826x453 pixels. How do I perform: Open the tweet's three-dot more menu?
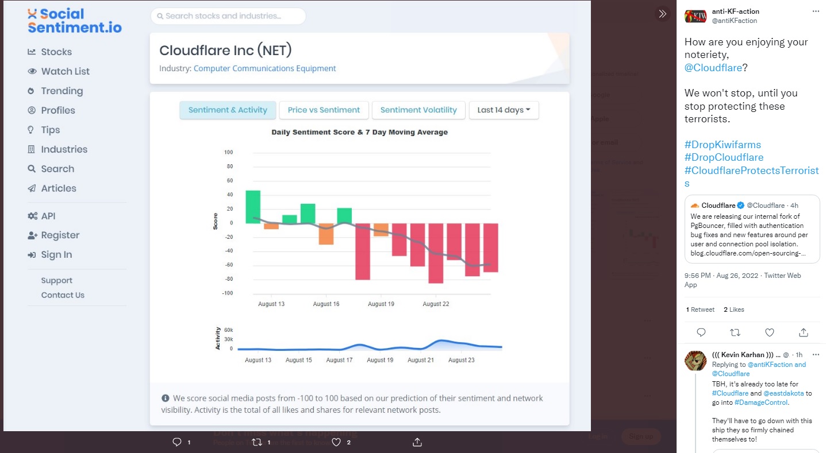[816, 11]
